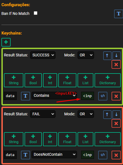Click data source field in FAIL keychain

(10, 155)
